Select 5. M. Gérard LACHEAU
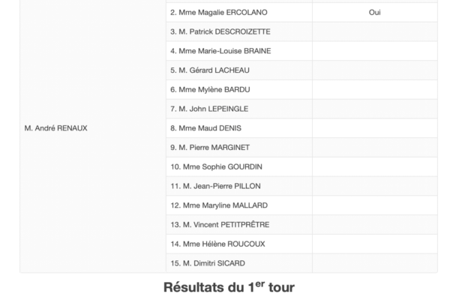This screenshot has width=450, height=300. click(x=210, y=70)
